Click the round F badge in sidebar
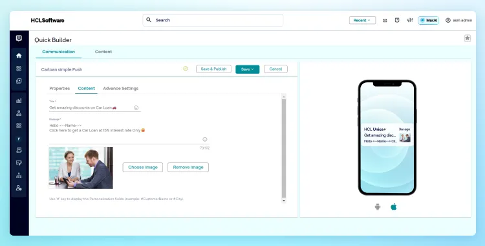The width and height of the screenshot is (485, 246). pos(19,139)
